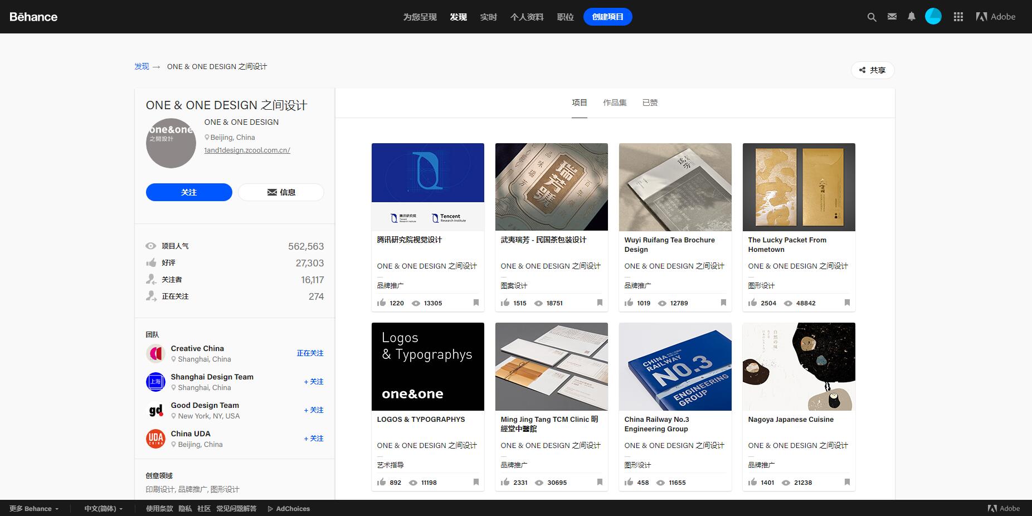The image size is (1032, 516).
Task: Bookmark the China Railway No.3 project
Action: pos(723,482)
